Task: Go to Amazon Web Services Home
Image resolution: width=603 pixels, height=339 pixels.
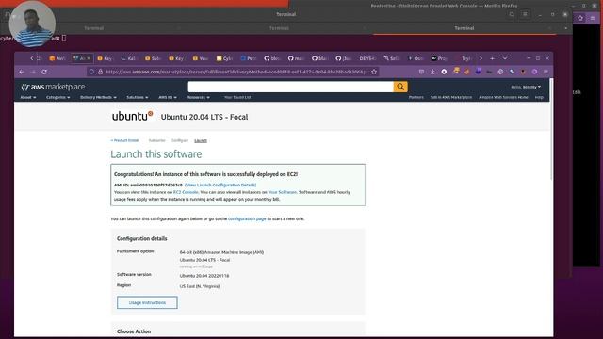Action: (x=503, y=97)
